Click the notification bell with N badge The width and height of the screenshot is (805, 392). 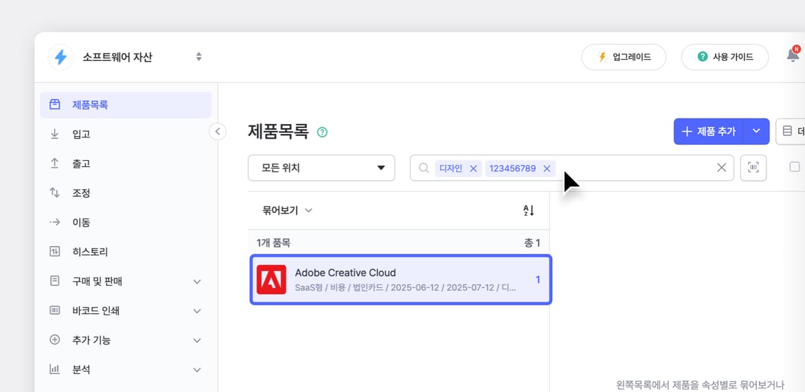[792, 56]
